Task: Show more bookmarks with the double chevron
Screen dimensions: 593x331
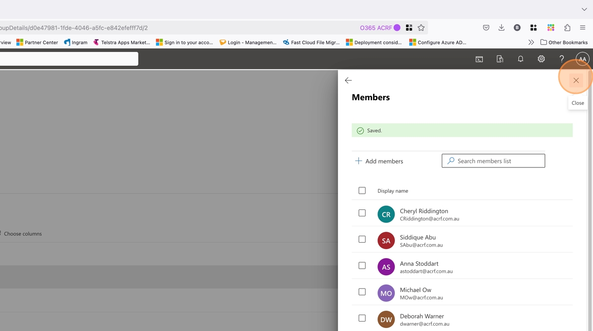Action: click(x=531, y=42)
